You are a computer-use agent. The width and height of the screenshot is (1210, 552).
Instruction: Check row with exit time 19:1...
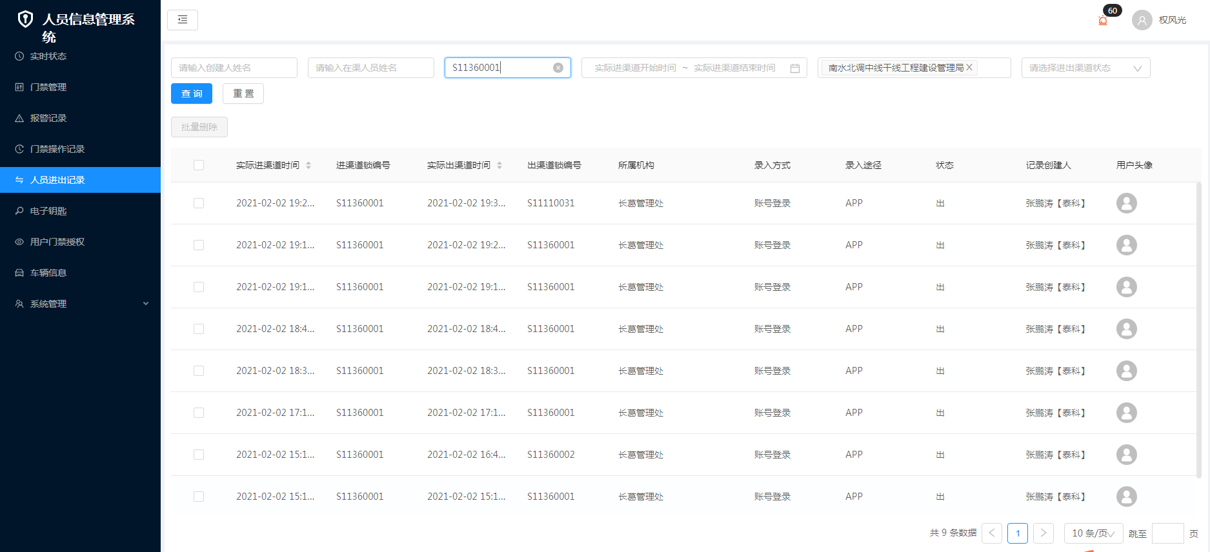pyautogui.click(x=199, y=287)
